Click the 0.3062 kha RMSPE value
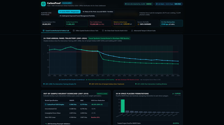224x125 pixels. point(73,104)
